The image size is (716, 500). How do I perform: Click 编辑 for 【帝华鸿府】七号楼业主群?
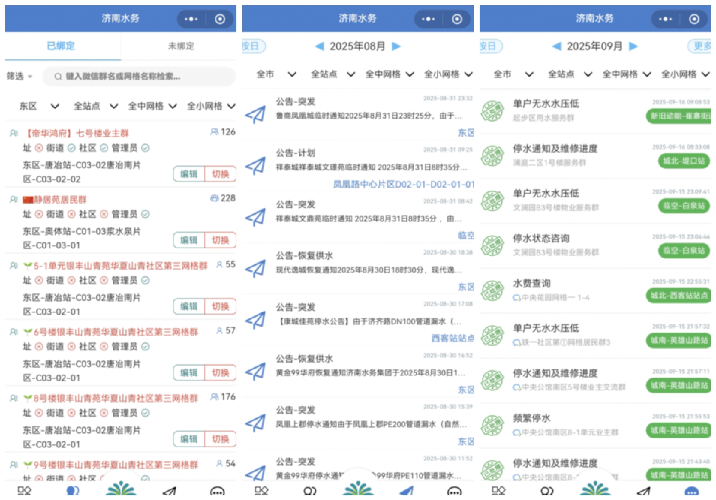pos(189,174)
